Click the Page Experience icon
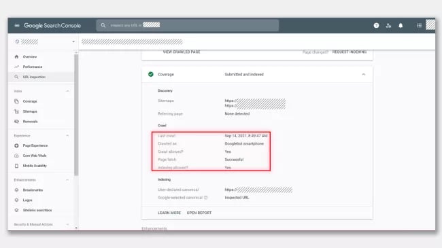This screenshot has width=442, height=248. click(16, 145)
